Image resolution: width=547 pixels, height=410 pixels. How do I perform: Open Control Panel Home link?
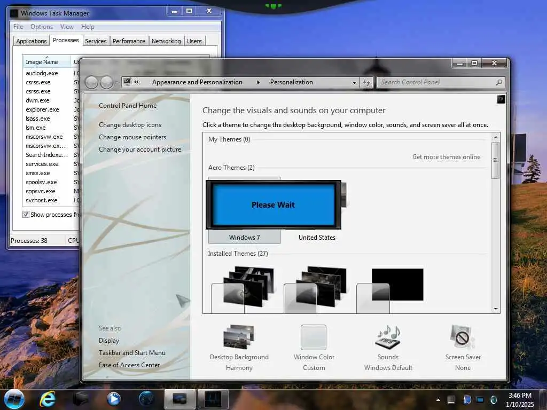coord(128,105)
